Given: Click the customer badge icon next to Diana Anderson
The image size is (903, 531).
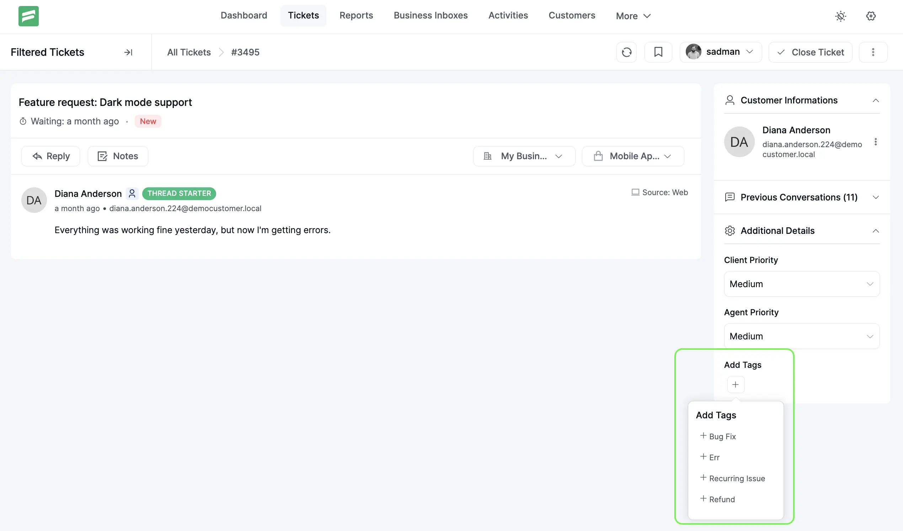Looking at the screenshot, I should point(132,193).
